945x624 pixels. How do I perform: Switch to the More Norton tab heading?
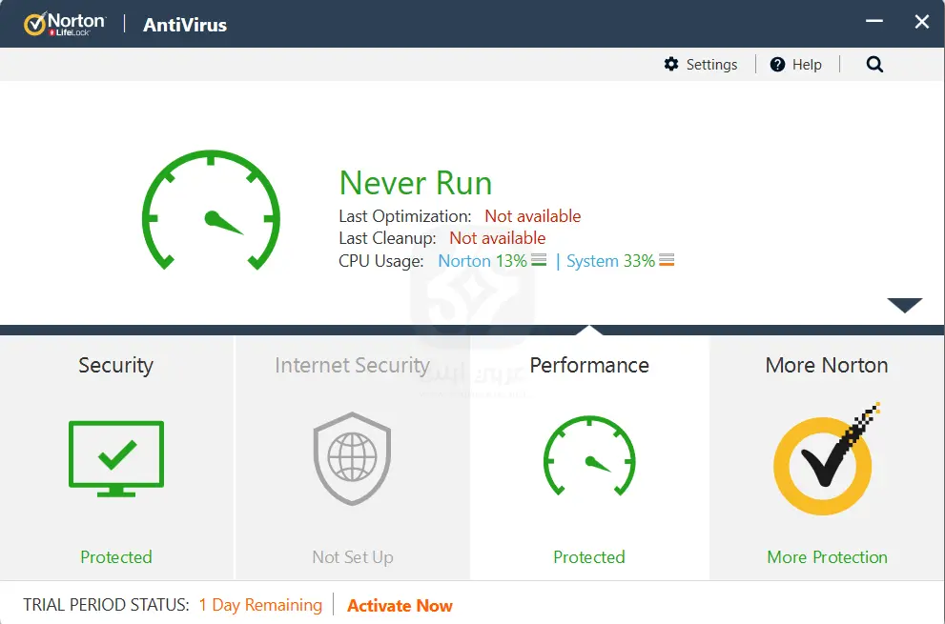[827, 366]
